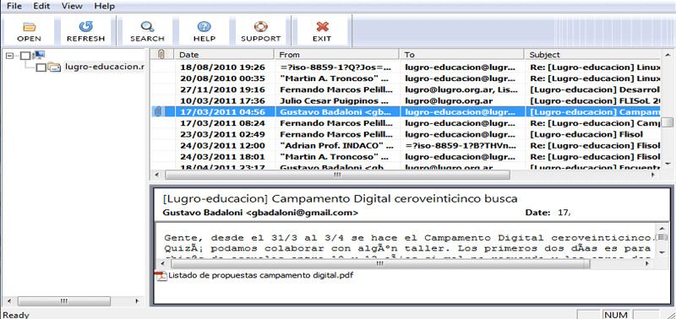Click subject [Lugro-educacion] Desarrol cell
Viewport: 676px width, 319px height.
click(x=595, y=89)
